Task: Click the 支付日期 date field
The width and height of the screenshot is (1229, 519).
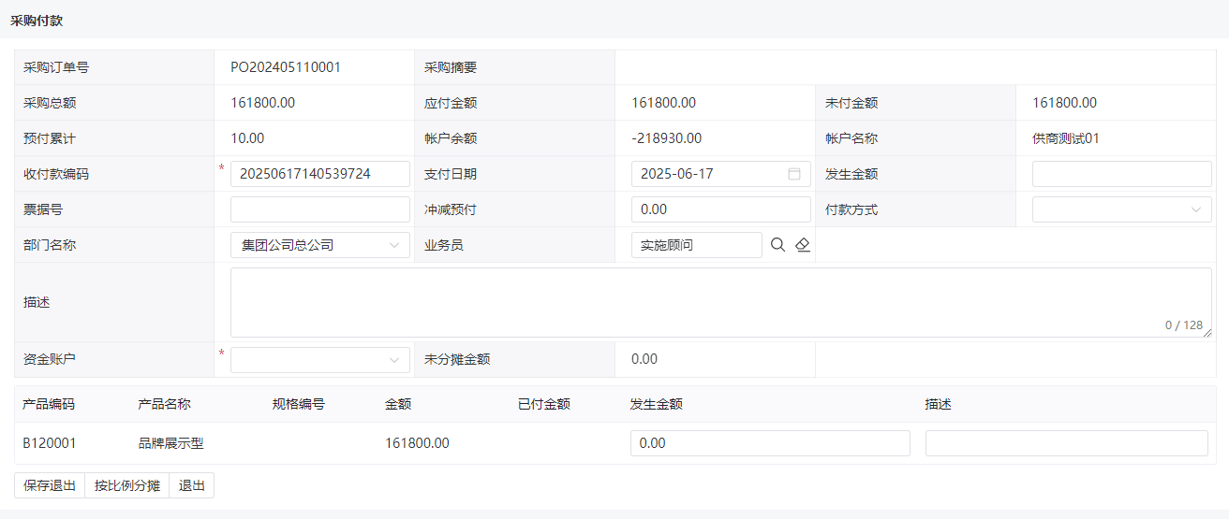Action: [721, 174]
